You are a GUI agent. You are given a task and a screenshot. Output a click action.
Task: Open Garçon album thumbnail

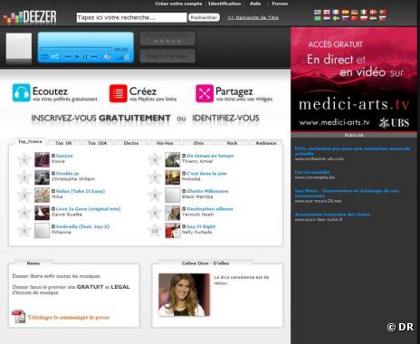(42, 159)
